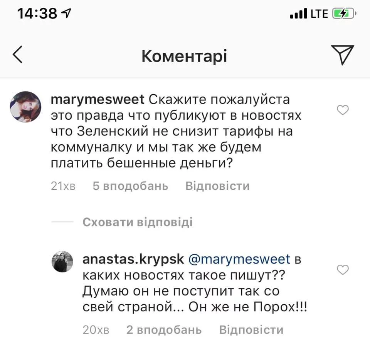The width and height of the screenshot is (370, 354).
Task: Collapse replies with Сховати відповіді
Action: point(138,222)
